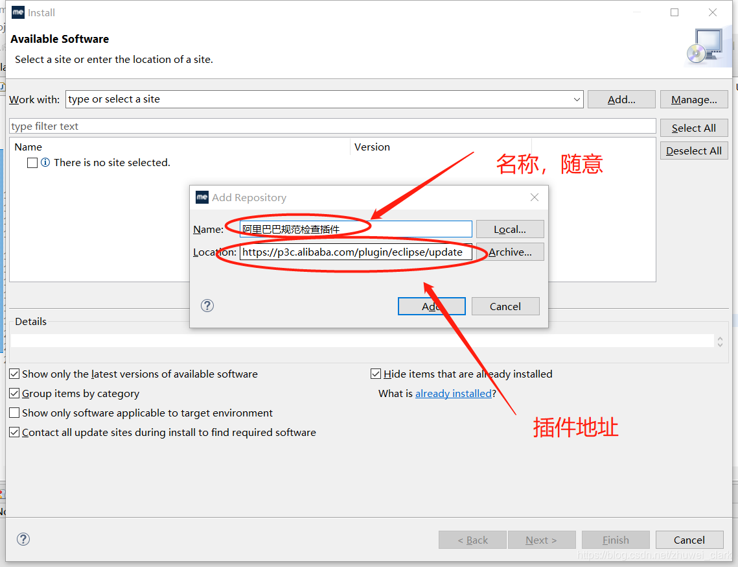Uncheck Show only the latest versions option

tap(15, 374)
